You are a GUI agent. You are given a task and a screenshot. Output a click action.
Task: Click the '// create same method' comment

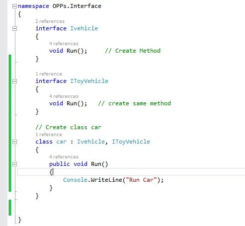click(x=134, y=103)
